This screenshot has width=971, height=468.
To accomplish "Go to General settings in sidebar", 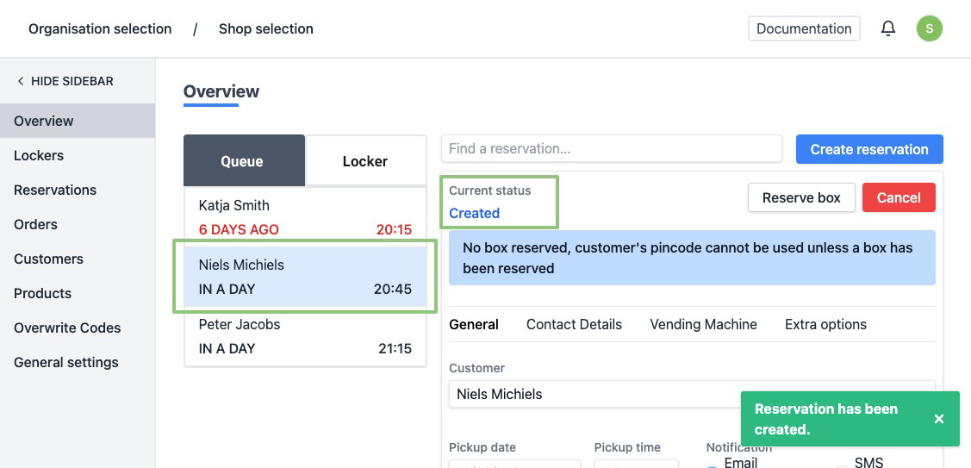I will (x=66, y=362).
